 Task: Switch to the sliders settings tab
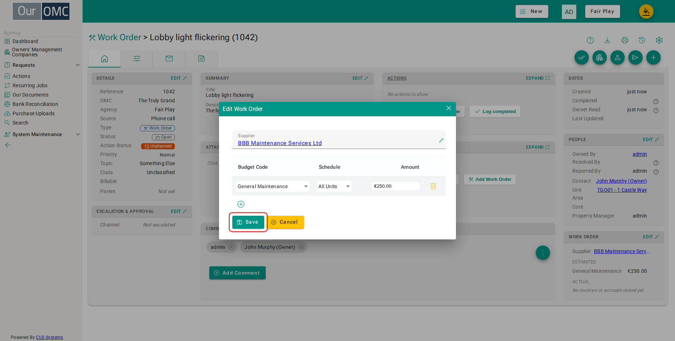pos(137,59)
